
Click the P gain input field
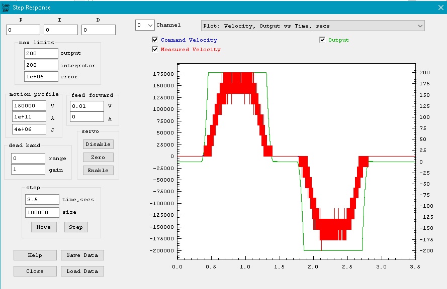tap(23, 30)
